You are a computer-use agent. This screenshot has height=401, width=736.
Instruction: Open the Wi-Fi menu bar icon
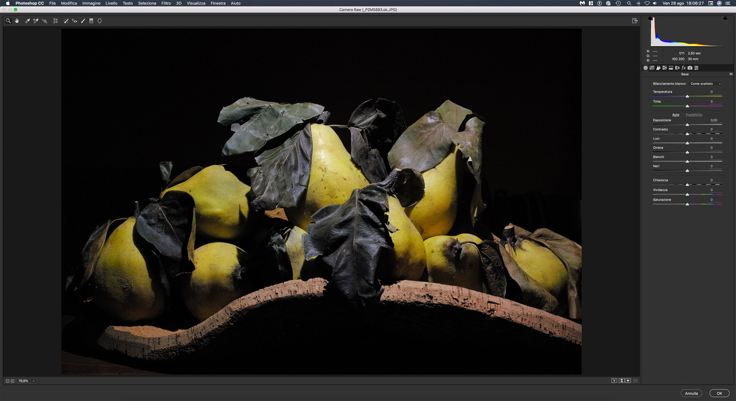click(647, 3)
